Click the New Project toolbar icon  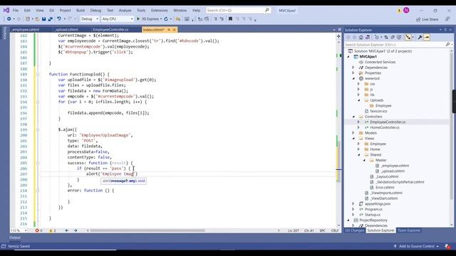(x=28, y=19)
